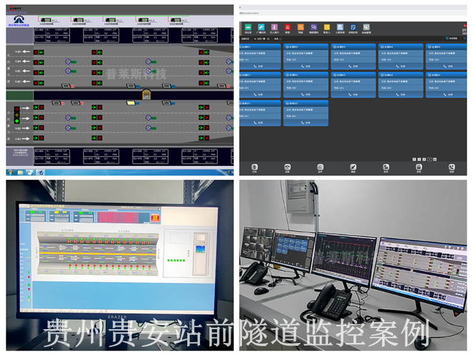The image size is (473, 355).
Task: Click green arrow signal beside upper tunnel 车道D arrow
Action: [x=42, y=83]
